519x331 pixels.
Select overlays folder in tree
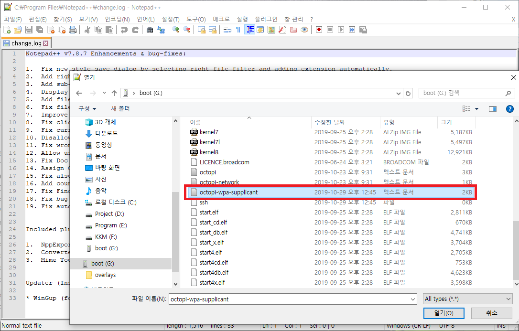coord(101,275)
